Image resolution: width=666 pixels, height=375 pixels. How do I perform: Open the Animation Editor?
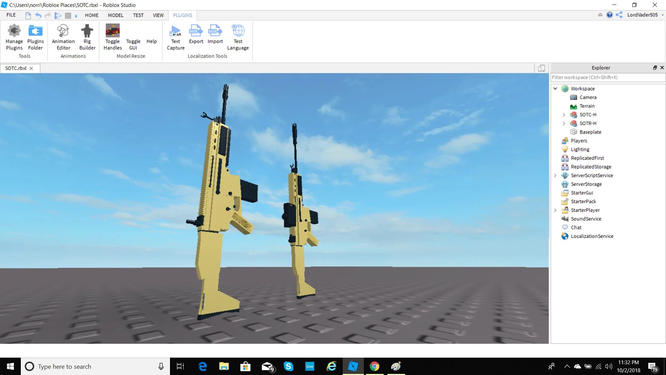point(63,36)
